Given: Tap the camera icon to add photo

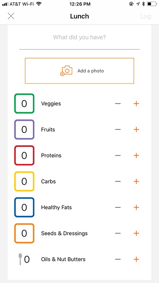Looking at the screenshot, I should 66,71.
